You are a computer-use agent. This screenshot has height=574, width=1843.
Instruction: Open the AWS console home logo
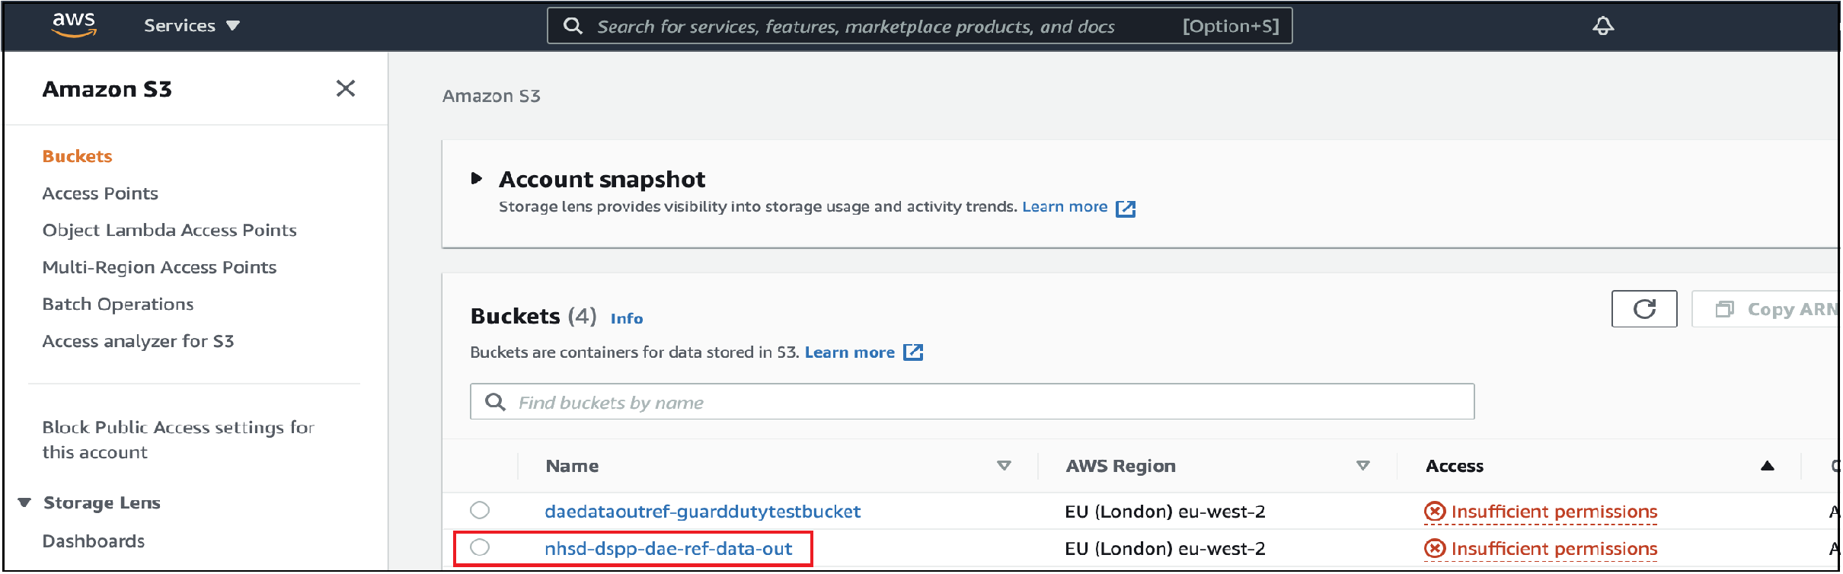(74, 25)
